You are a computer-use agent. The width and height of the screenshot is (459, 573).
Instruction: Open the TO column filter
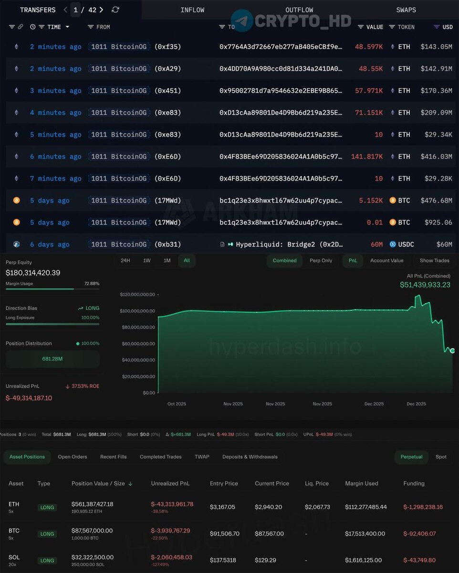click(222, 27)
